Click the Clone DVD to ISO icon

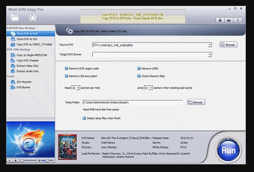[x=13, y=39]
